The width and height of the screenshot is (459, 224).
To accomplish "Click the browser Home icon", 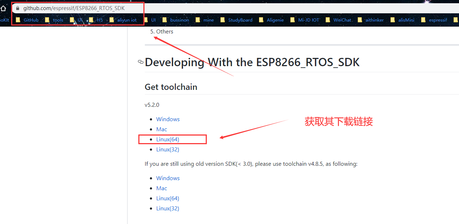I will 3,8.
